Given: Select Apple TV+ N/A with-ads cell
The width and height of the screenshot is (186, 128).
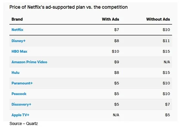Looking at the screenshot, I should (116, 115).
